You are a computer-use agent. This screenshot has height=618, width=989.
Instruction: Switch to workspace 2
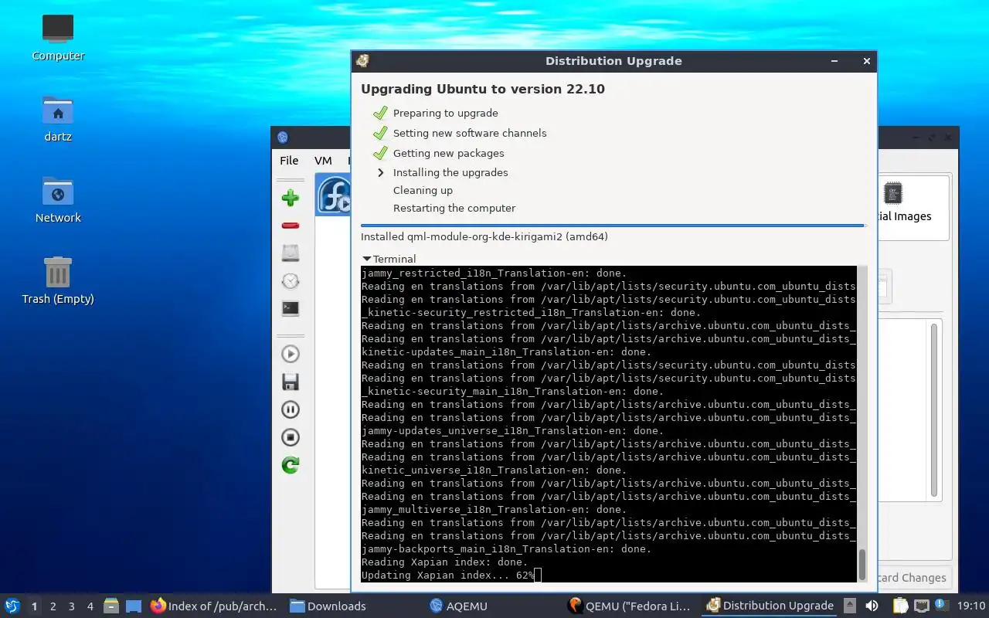(53, 606)
